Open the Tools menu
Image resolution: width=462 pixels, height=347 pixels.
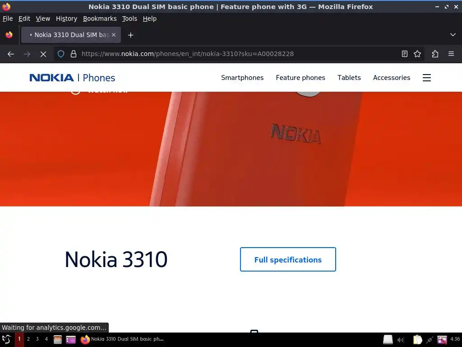[129, 19]
